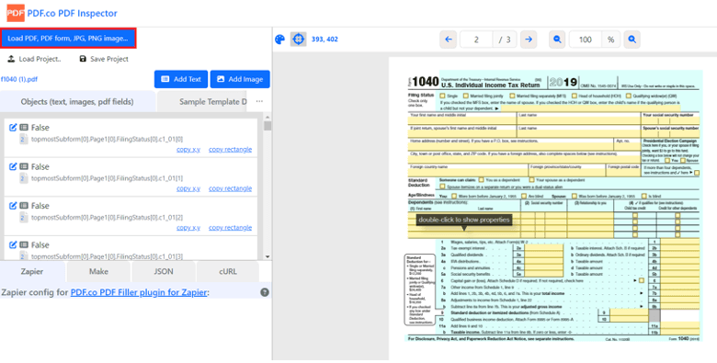Check Your spouse as a dependent box
This screenshot has width=717, height=363.
pos(531,180)
